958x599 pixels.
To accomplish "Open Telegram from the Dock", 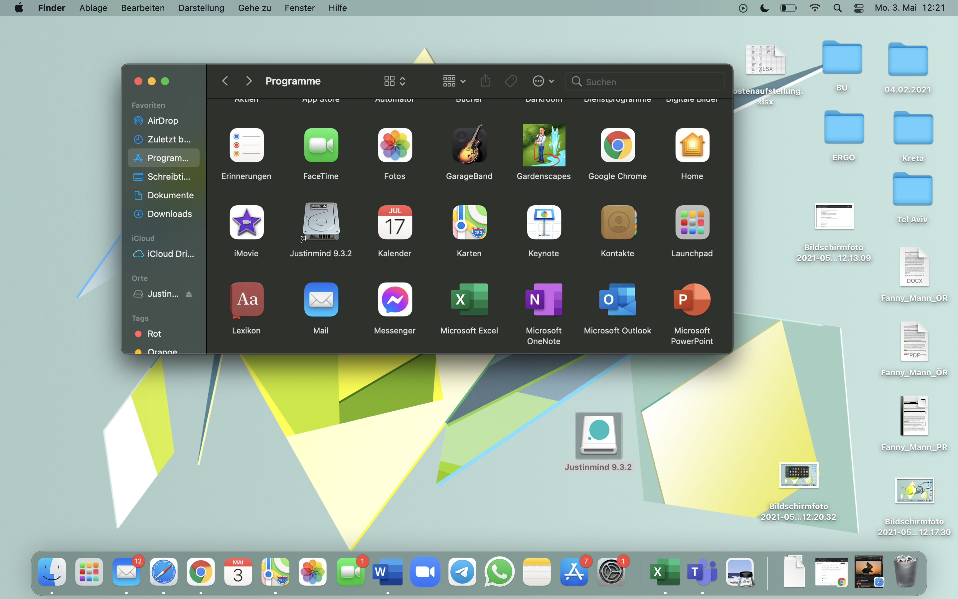I will tap(462, 572).
